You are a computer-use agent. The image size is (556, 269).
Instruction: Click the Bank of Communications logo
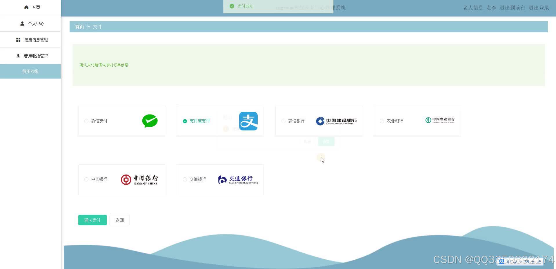[238, 180]
